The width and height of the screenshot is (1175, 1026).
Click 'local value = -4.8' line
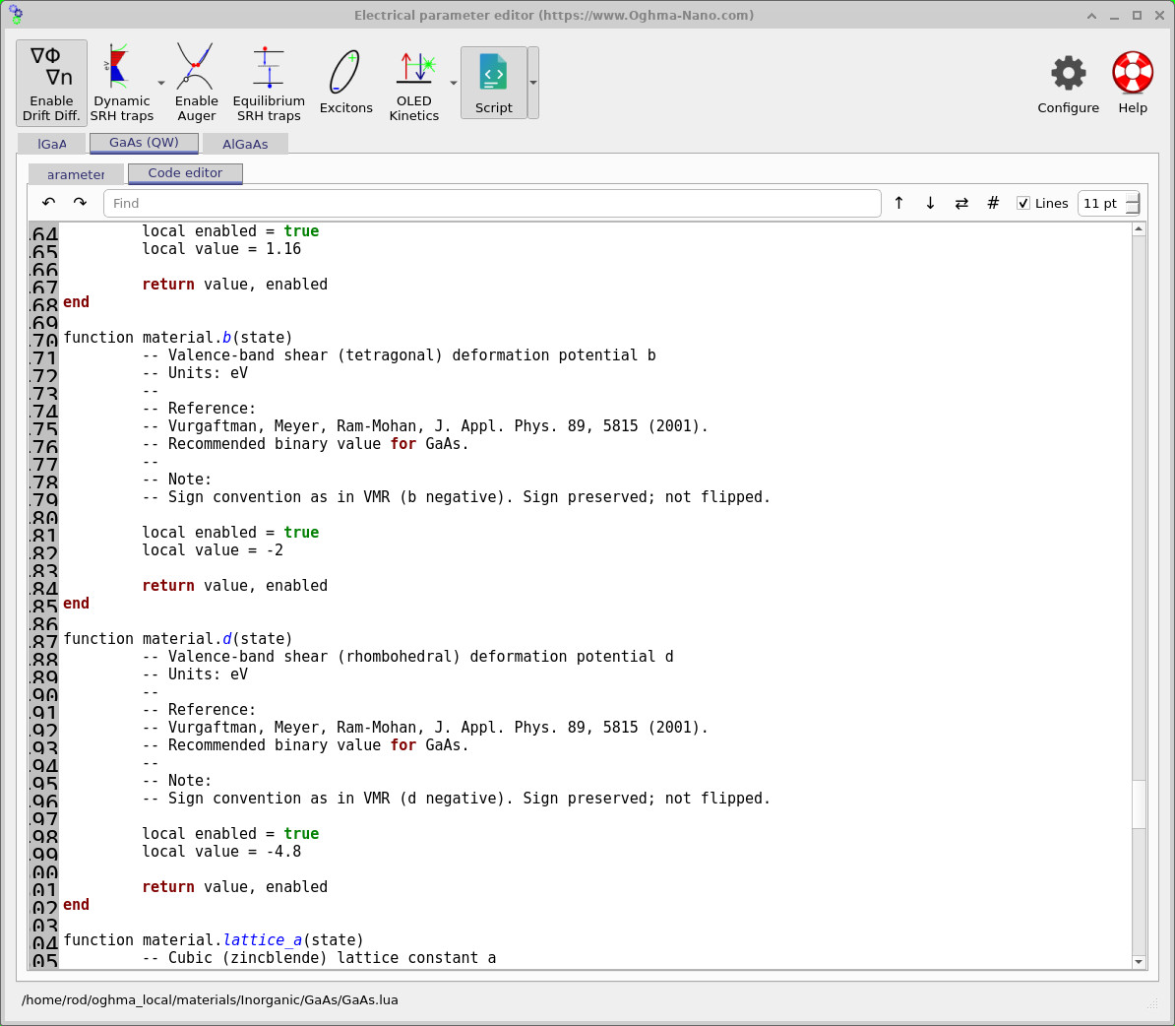221,852
